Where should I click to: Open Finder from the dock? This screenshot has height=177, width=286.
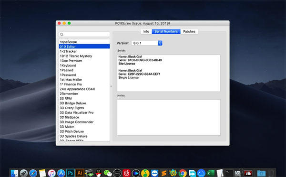point(14,173)
